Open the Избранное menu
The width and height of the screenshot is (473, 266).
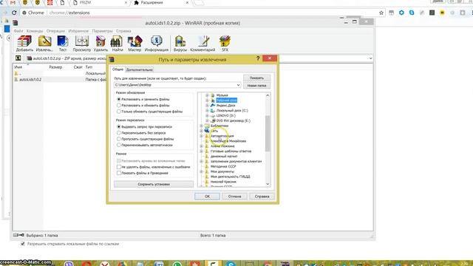click(78, 31)
